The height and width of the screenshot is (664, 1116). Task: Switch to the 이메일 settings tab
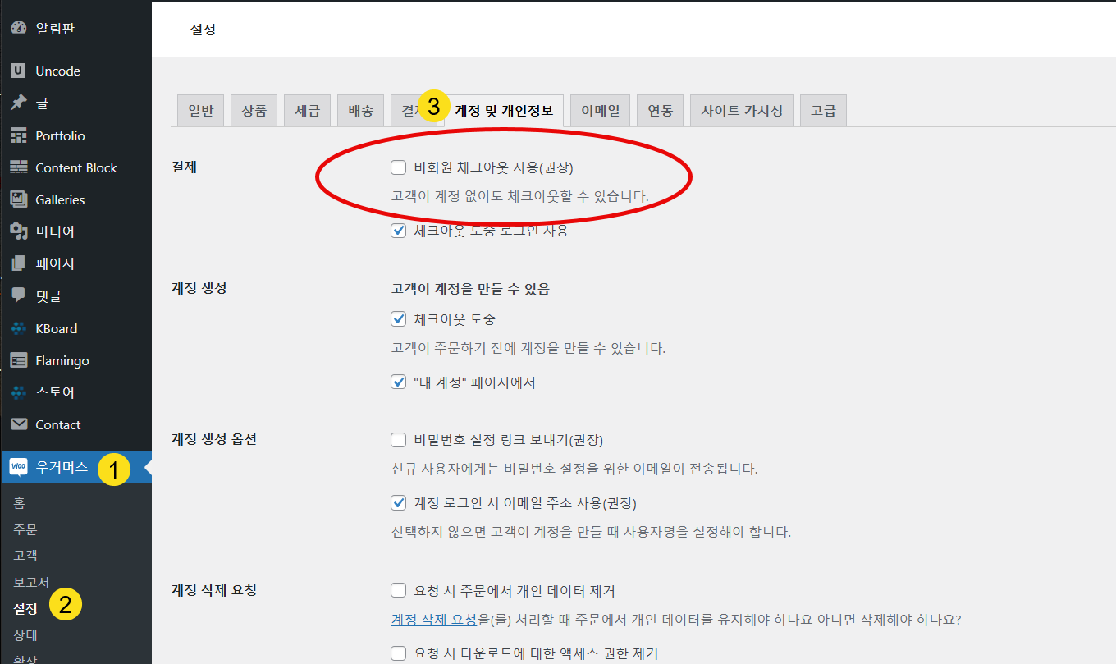[600, 109]
